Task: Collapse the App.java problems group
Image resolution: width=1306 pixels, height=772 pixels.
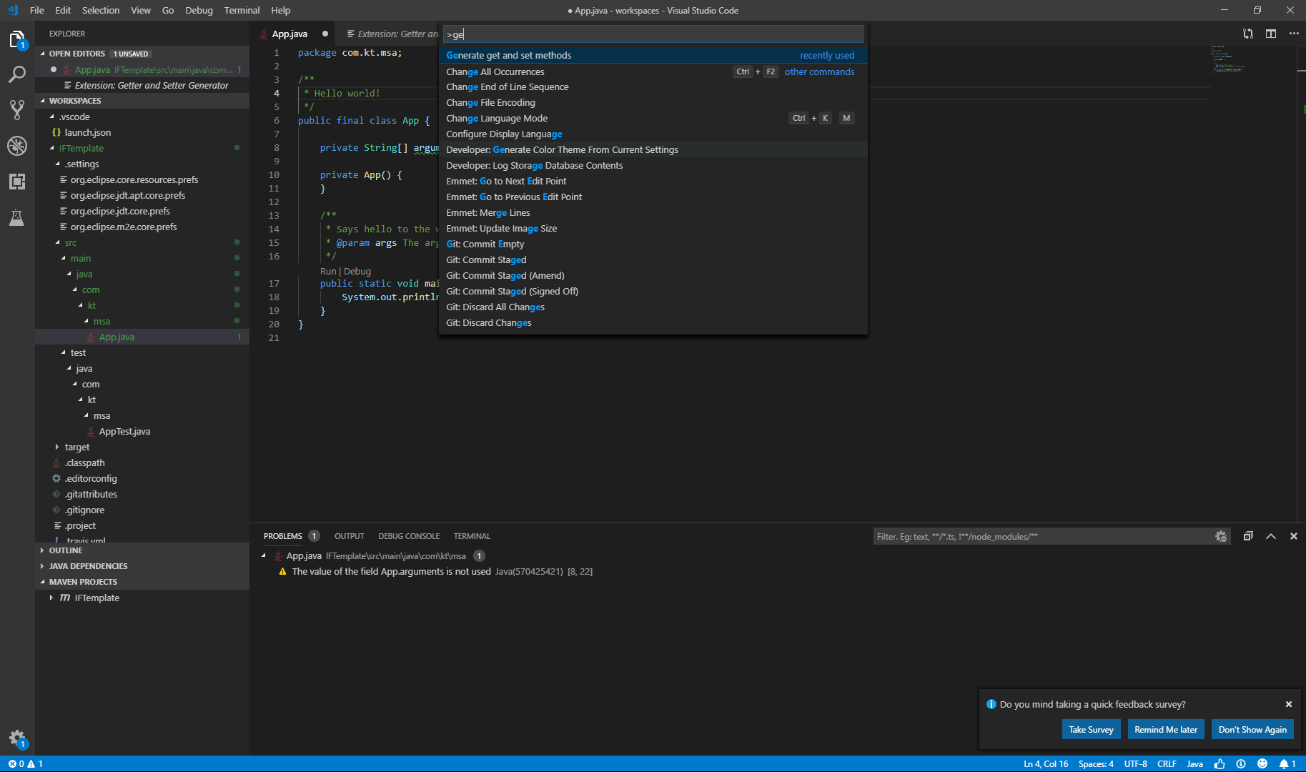Action: 264,555
